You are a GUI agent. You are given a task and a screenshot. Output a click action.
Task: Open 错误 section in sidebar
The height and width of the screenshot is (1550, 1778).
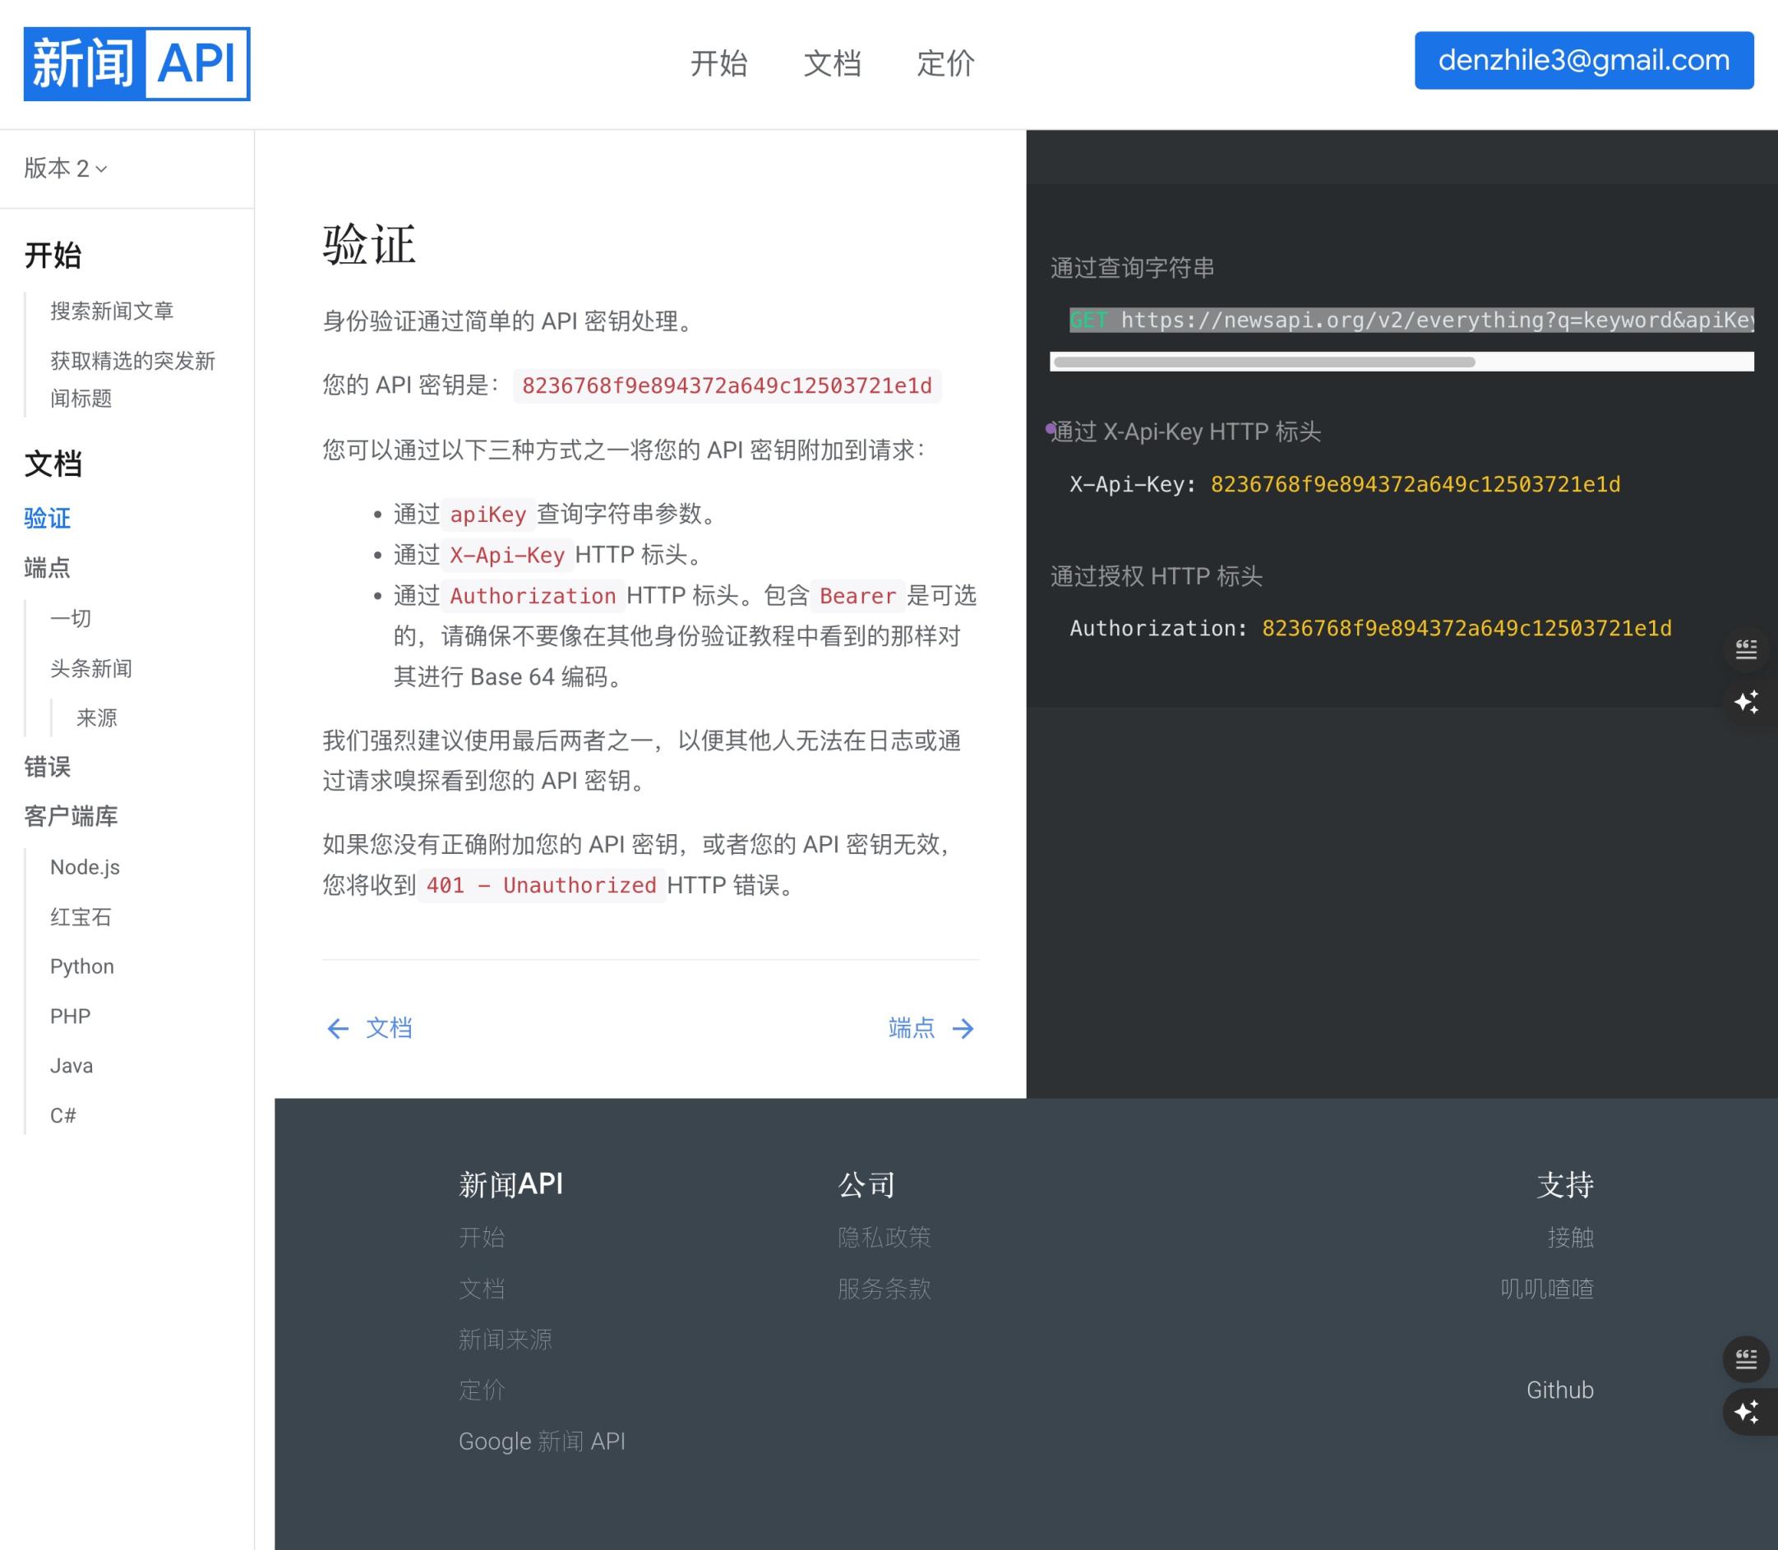click(47, 766)
